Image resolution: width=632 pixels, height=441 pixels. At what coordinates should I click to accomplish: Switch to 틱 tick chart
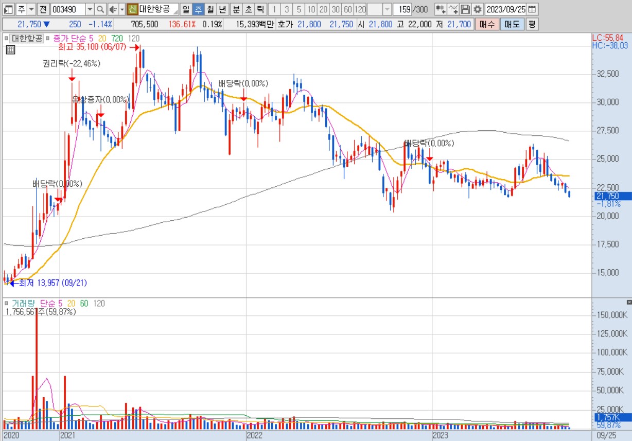(260, 9)
